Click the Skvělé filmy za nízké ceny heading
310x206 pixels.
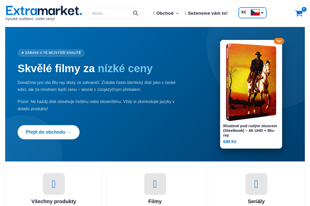coord(85,68)
